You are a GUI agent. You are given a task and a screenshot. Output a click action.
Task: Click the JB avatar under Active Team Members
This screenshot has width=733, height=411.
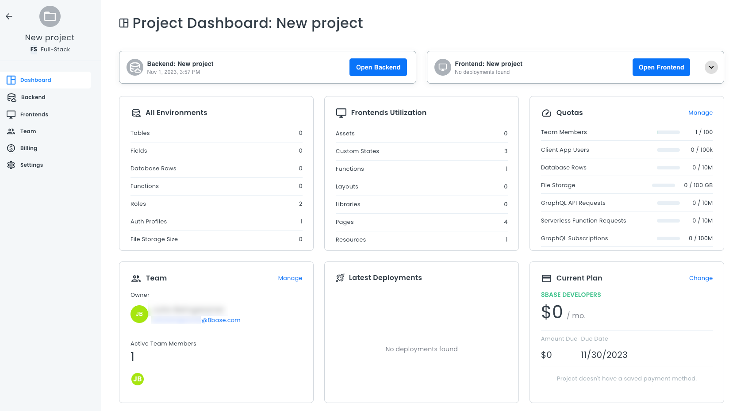coord(138,379)
